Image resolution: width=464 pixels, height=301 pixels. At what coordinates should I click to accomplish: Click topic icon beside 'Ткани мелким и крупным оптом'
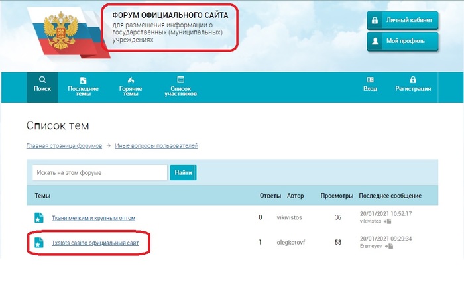click(x=38, y=217)
